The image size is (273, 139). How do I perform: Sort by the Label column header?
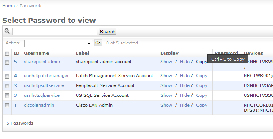pos(82,53)
